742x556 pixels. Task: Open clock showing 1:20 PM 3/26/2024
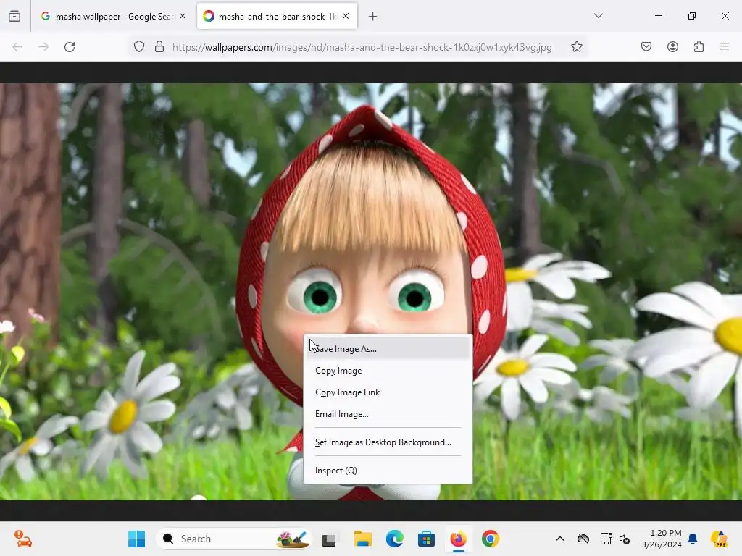(x=662, y=539)
